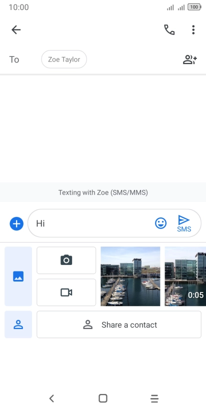Open the emoji picker
The width and height of the screenshot is (206, 412).
(160, 223)
